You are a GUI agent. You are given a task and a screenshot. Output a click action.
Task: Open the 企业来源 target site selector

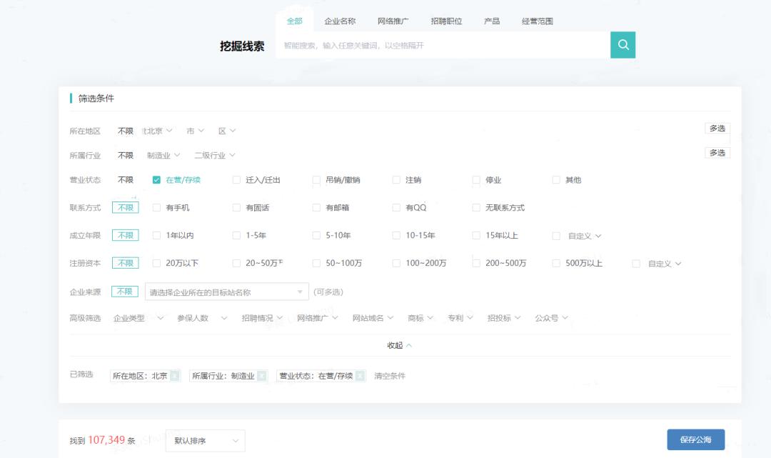[x=226, y=292]
